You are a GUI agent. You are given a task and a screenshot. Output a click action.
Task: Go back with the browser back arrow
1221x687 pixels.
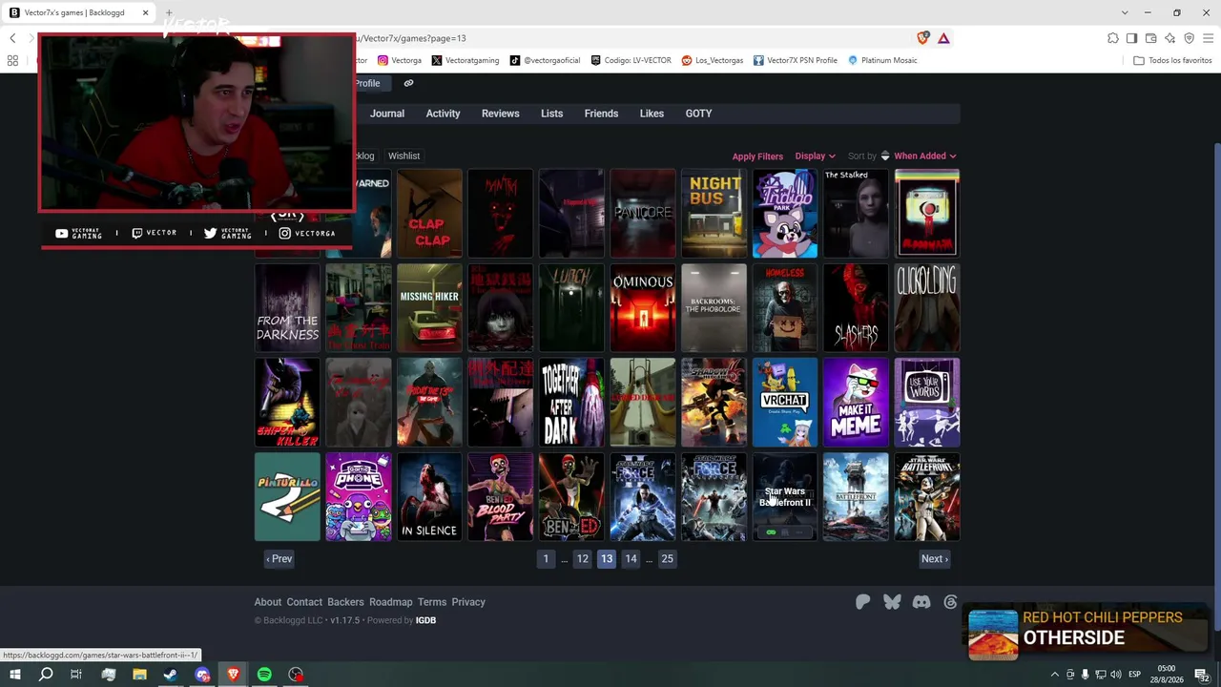[12, 38]
